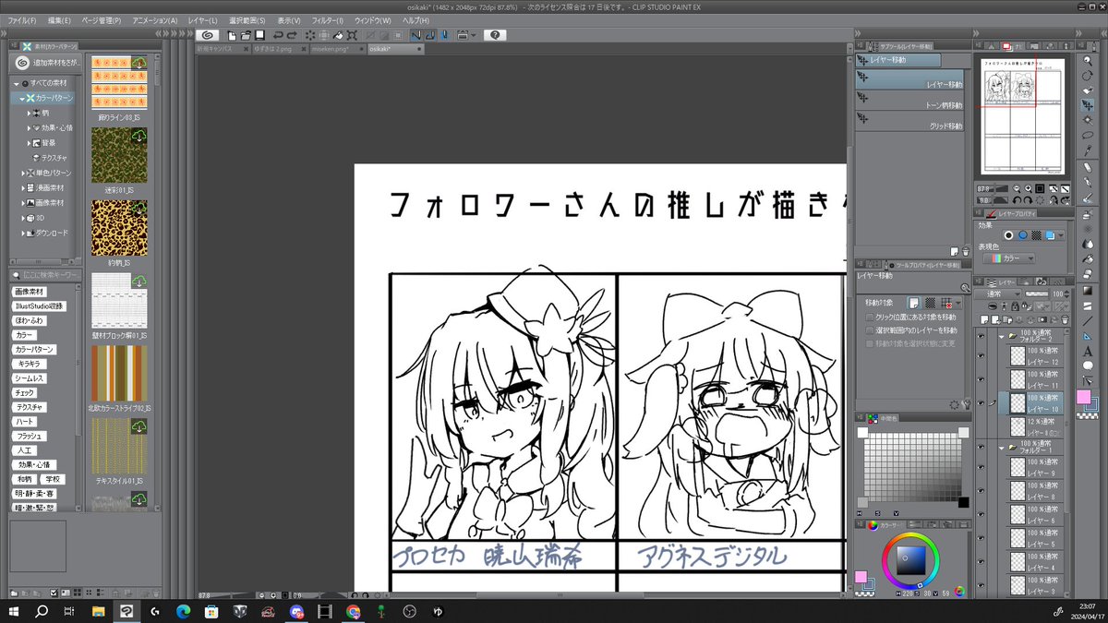Expand the 画像素材 material folder
The width and height of the screenshot is (1108, 623).
[23, 202]
